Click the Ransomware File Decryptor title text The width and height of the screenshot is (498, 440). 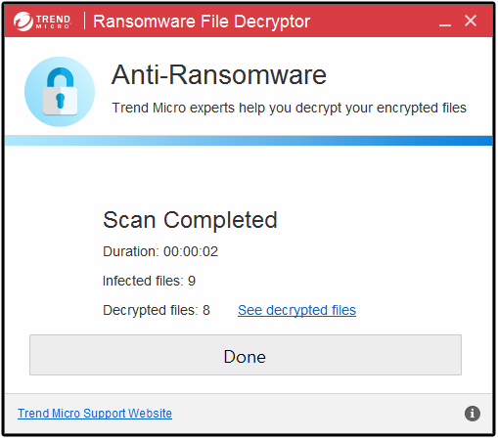pyautogui.click(x=202, y=22)
